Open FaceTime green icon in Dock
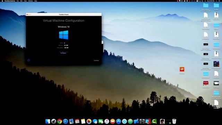222x125 pixels. (x=101, y=122)
